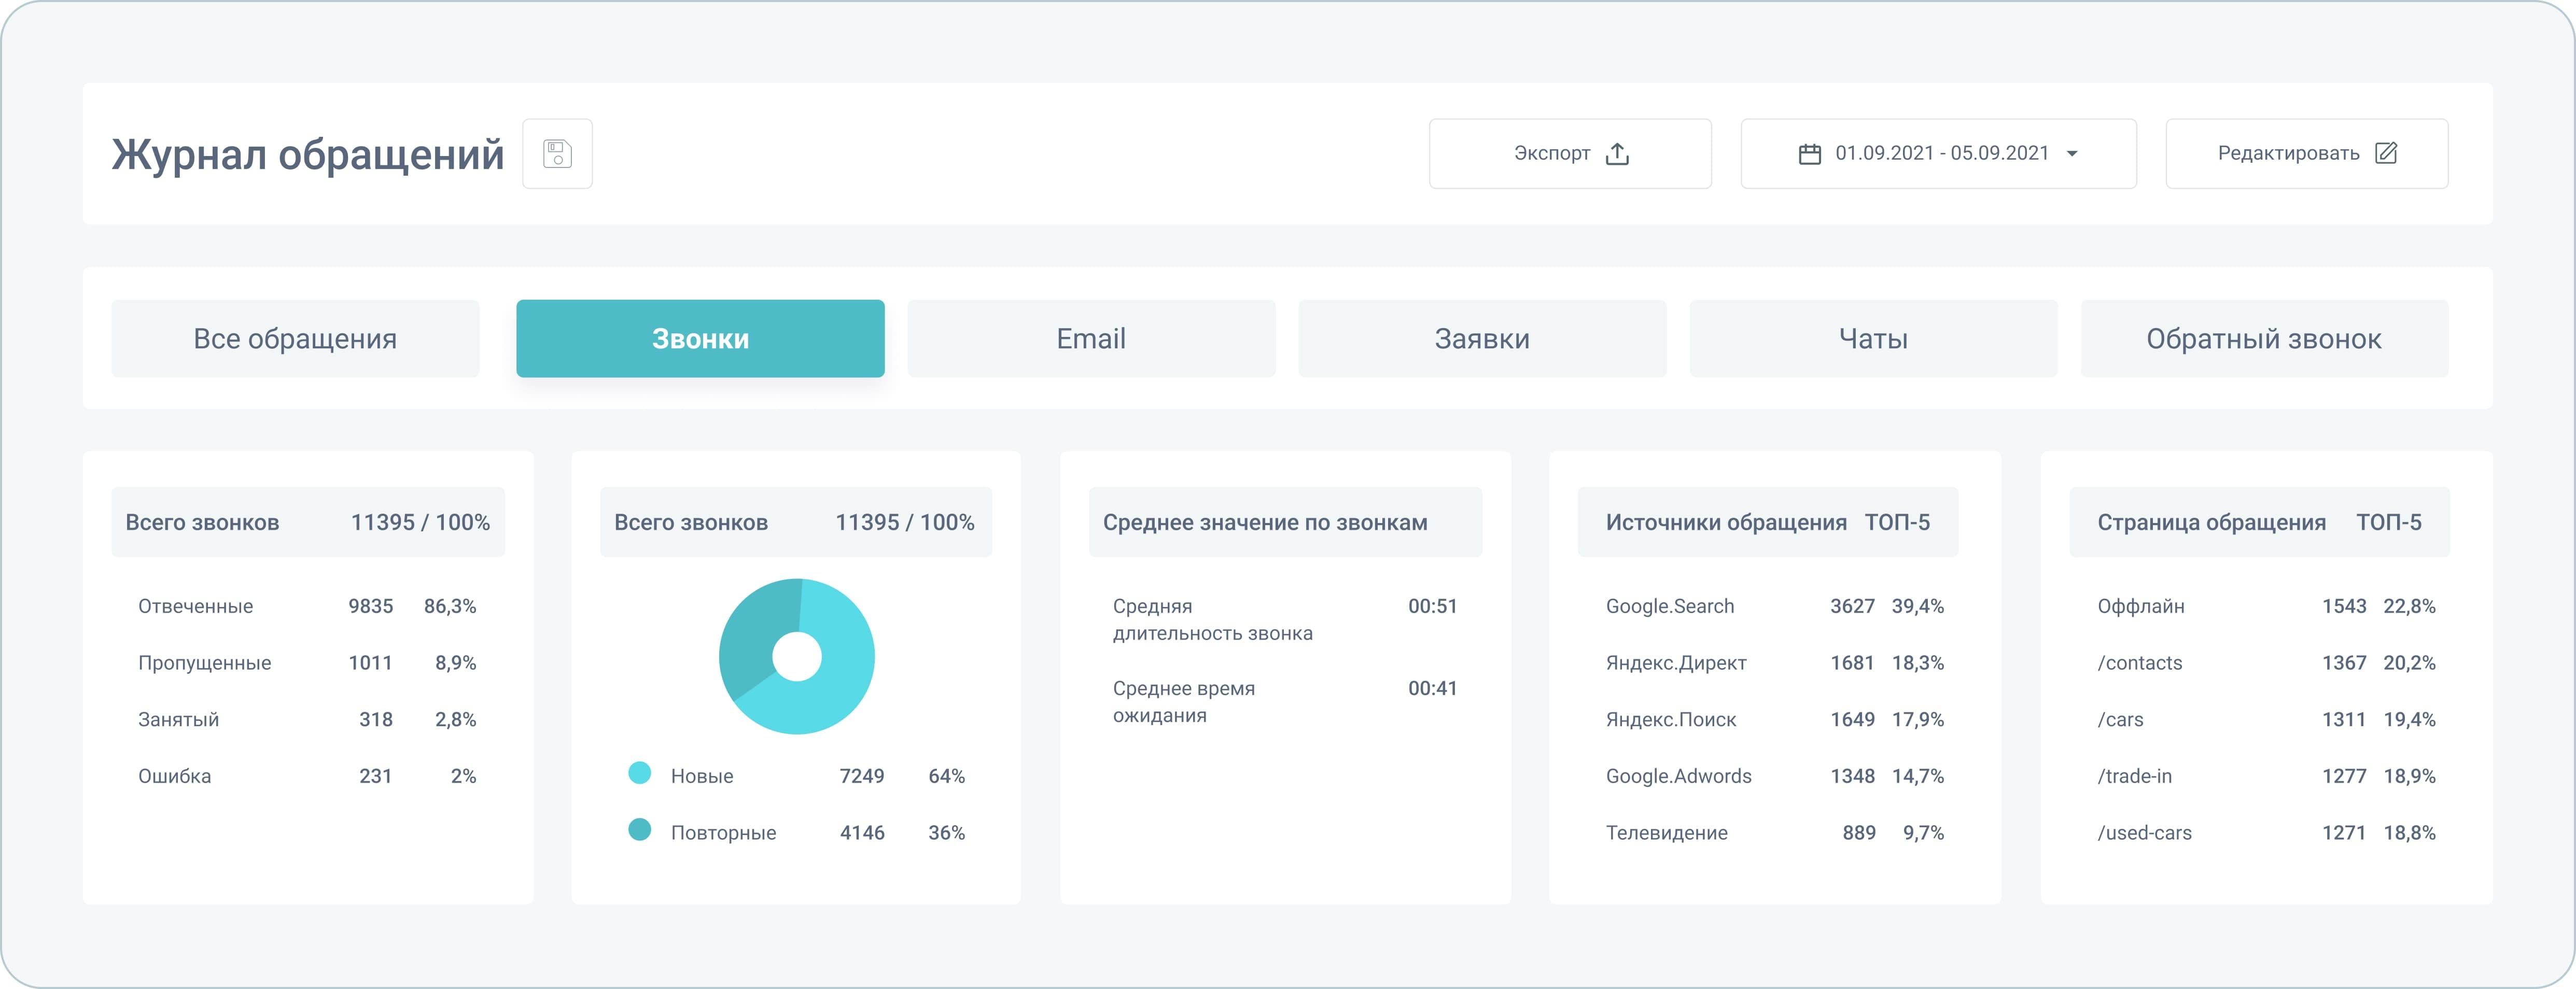Click the Отвеченные row label

click(x=195, y=606)
